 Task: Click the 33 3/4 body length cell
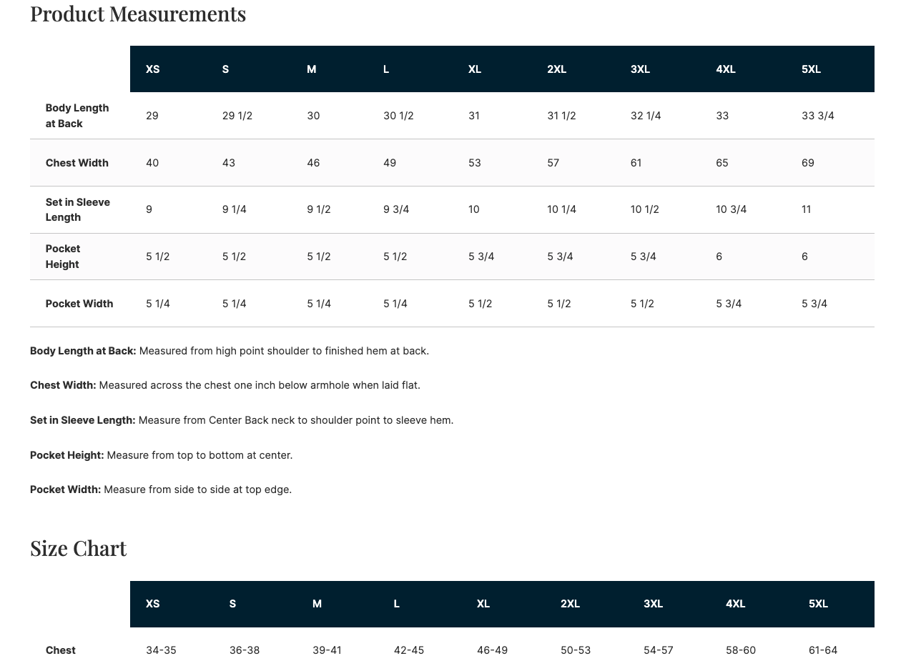click(817, 116)
